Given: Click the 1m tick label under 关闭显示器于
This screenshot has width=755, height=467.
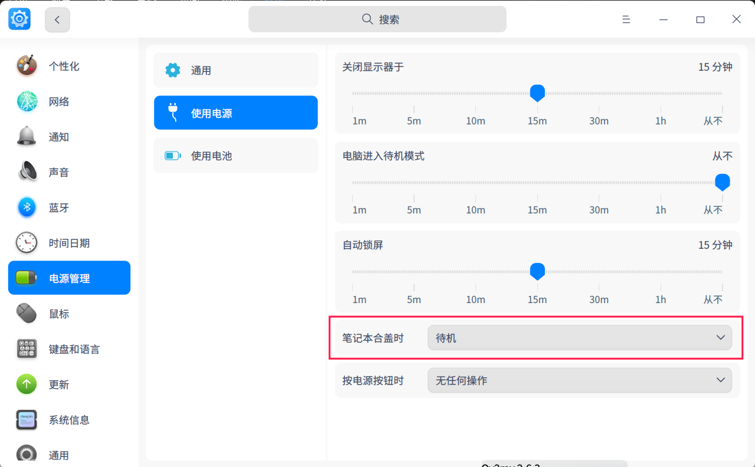Looking at the screenshot, I should click(x=359, y=121).
